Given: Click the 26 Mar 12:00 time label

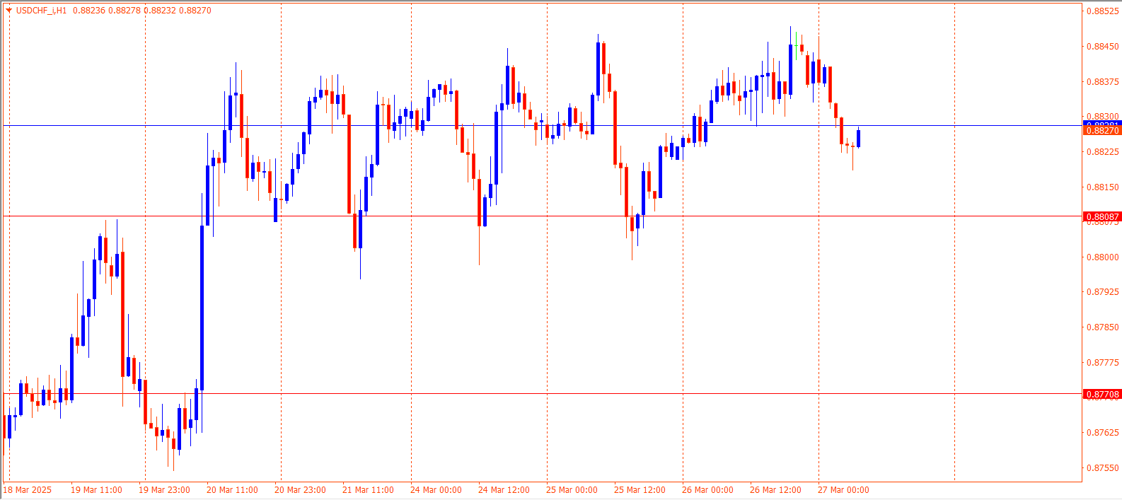Looking at the screenshot, I should pyautogui.click(x=775, y=490).
